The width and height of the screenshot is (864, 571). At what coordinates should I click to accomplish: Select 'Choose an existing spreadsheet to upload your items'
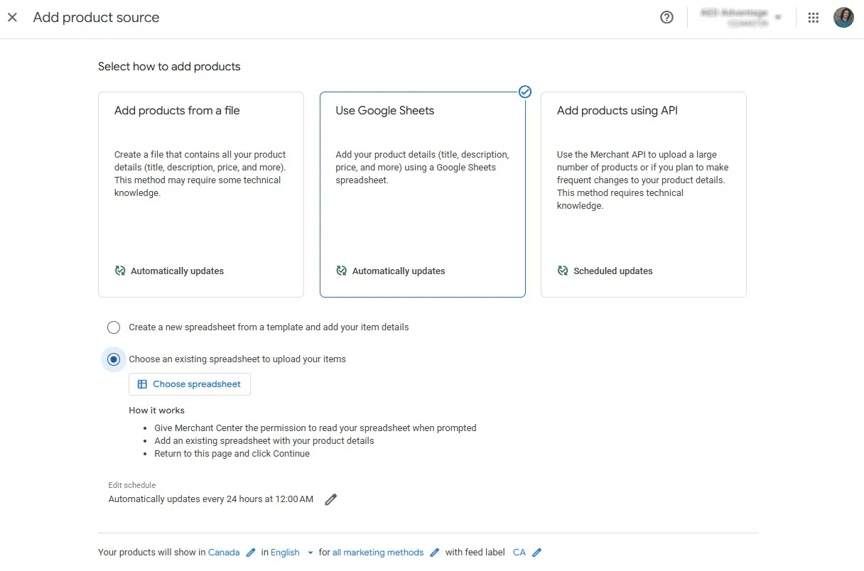[114, 359]
